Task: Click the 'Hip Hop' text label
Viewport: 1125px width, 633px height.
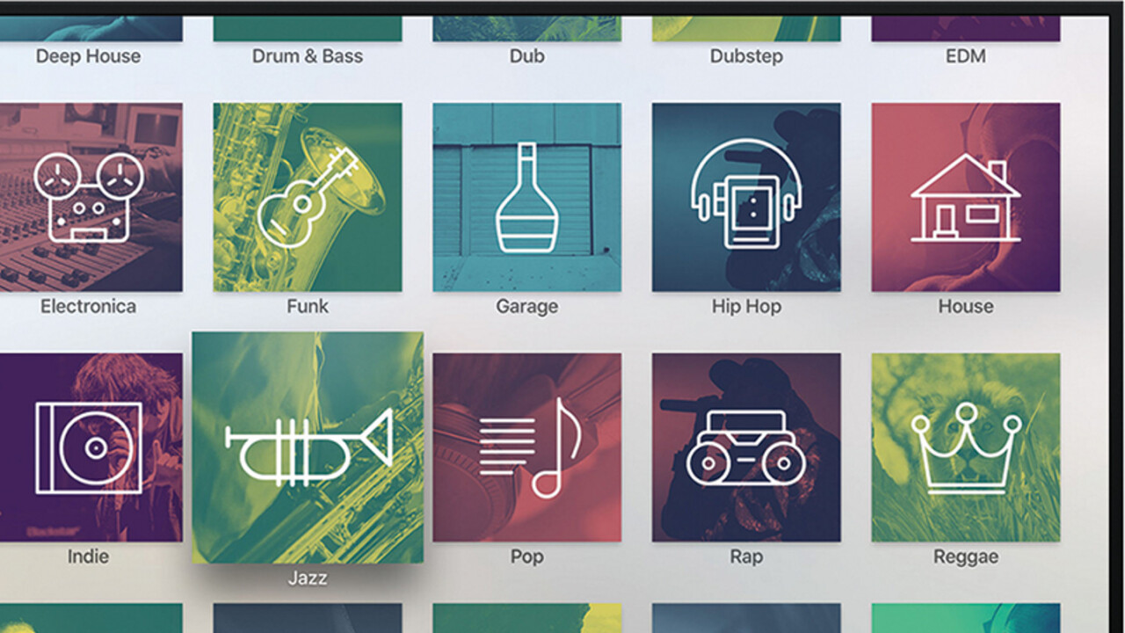Action: click(x=746, y=307)
